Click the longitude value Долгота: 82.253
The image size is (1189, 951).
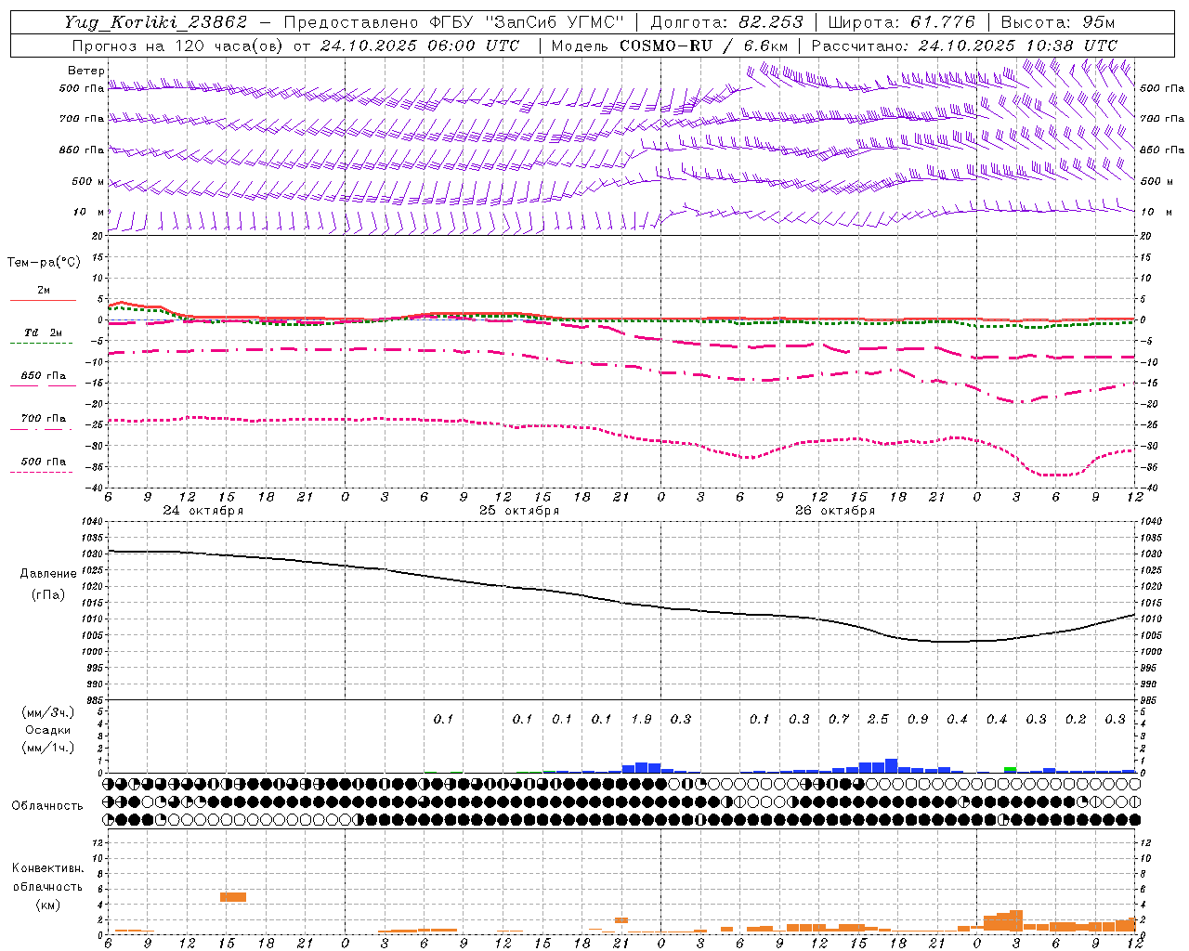pos(726,22)
